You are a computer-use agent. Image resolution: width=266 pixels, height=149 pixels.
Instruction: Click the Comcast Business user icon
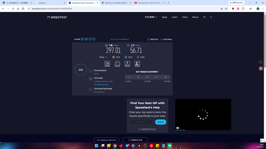point(90,89)
